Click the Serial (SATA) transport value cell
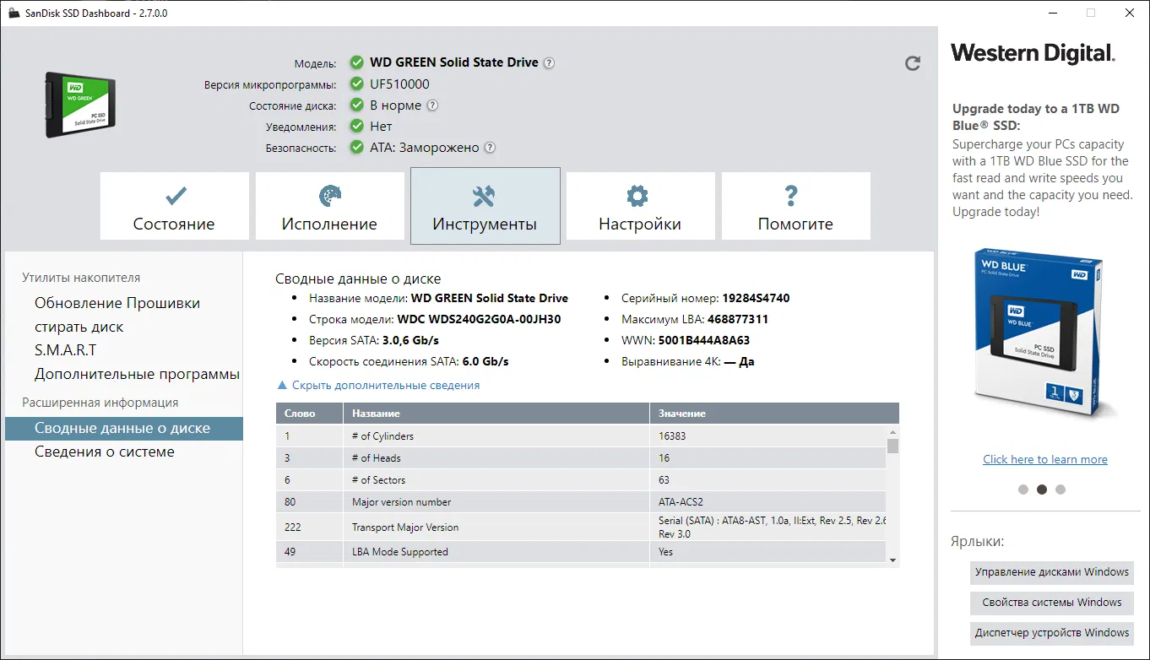The image size is (1150, 660). (x=768, y=527)
